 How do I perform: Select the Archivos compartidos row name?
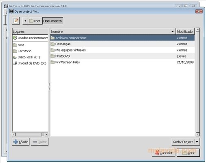pyautogui.click(x=71, y=38)
